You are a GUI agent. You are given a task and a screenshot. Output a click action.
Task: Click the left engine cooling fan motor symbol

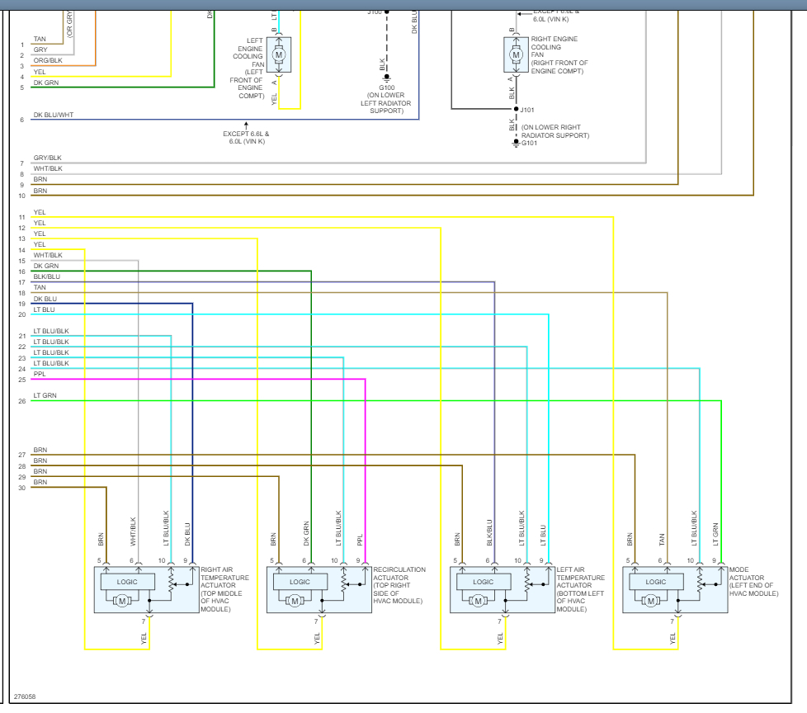279,54
